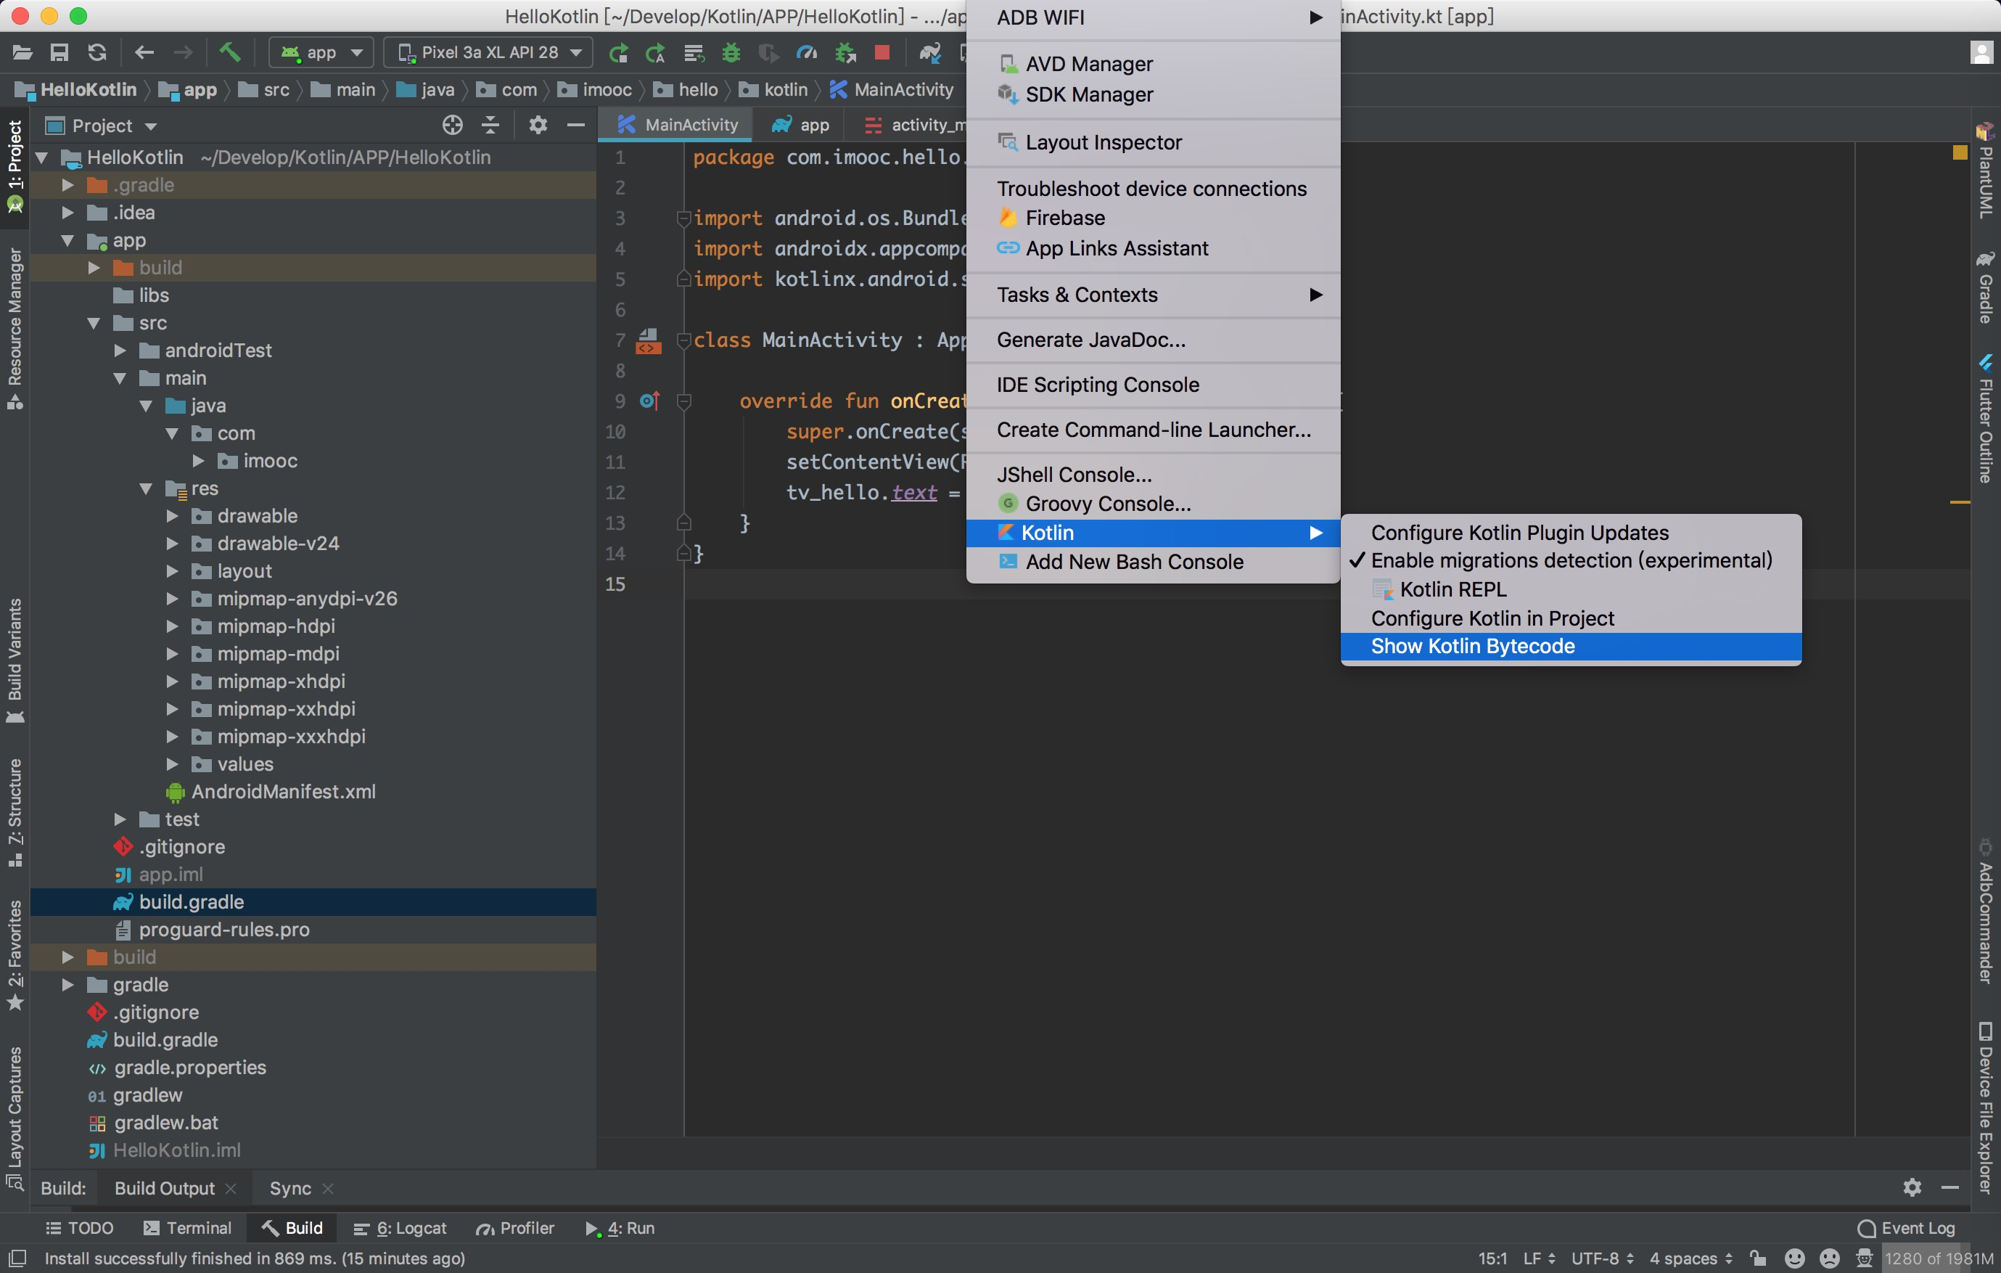
Task: Open the UTF-8 encoding selector
Action: (1601, 1258)
